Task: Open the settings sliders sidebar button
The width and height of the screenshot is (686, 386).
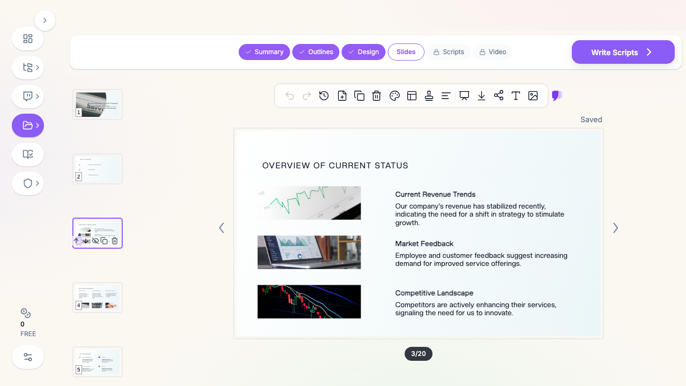Action: [x=28, y=357]
